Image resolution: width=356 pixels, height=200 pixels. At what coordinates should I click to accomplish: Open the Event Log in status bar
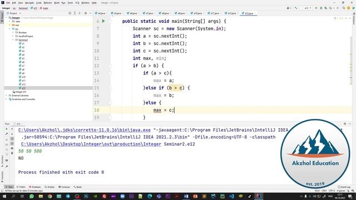344,187
